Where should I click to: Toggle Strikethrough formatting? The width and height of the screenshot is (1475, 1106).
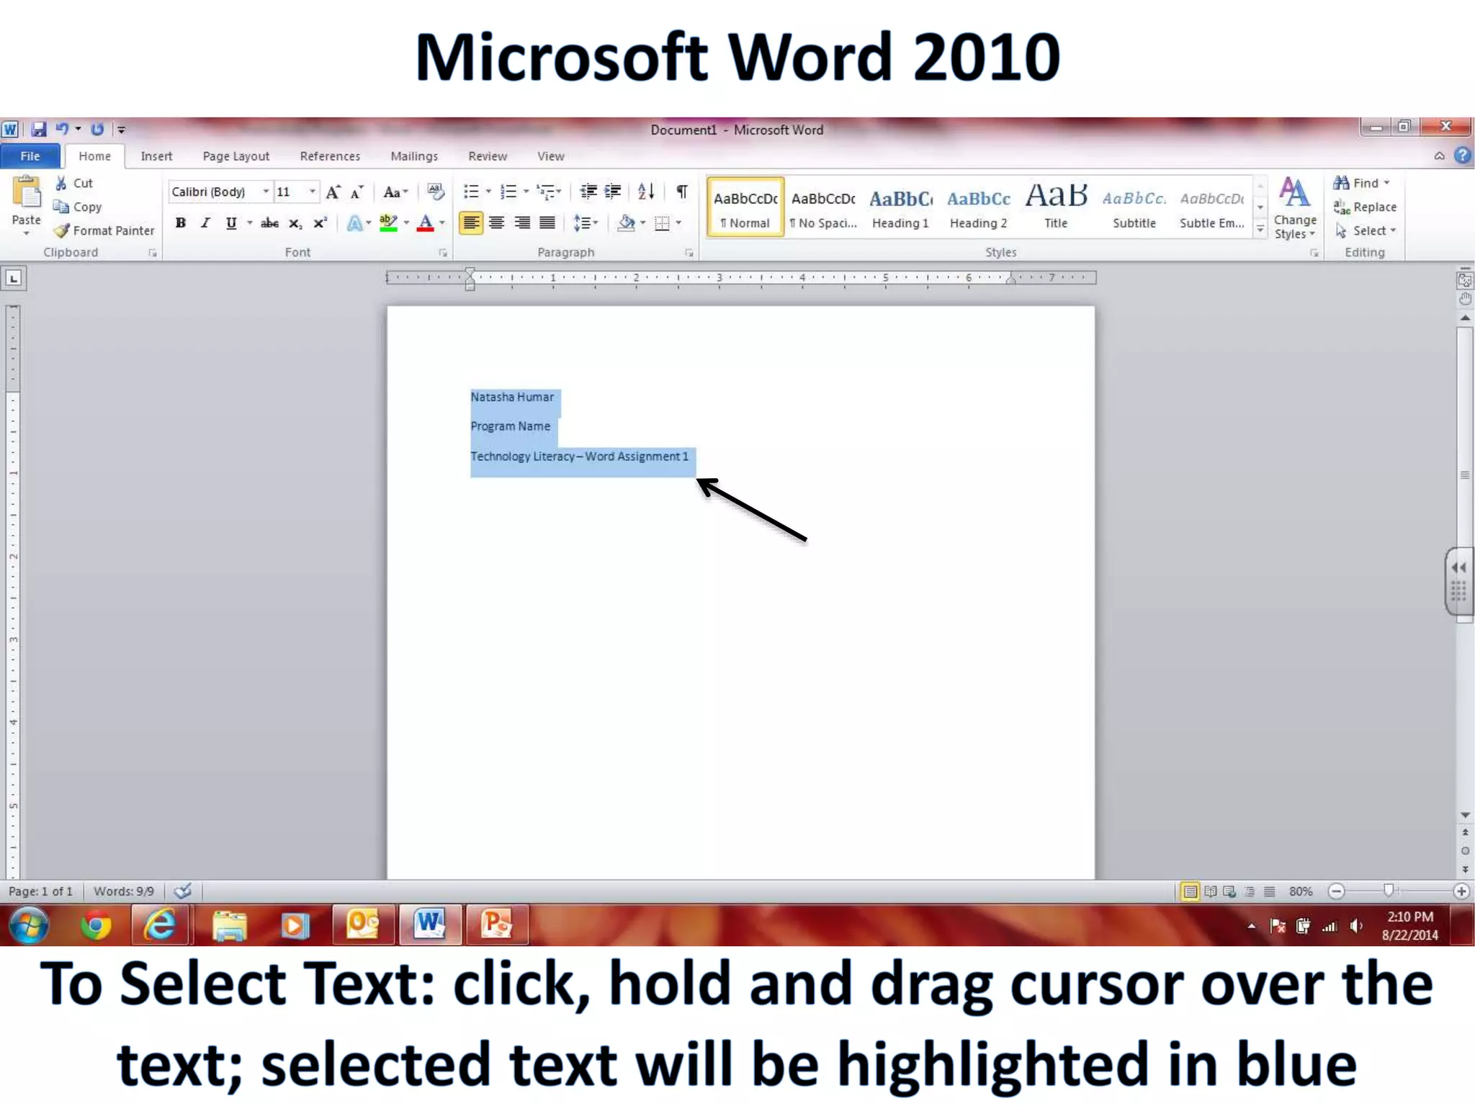pos(269,223)
